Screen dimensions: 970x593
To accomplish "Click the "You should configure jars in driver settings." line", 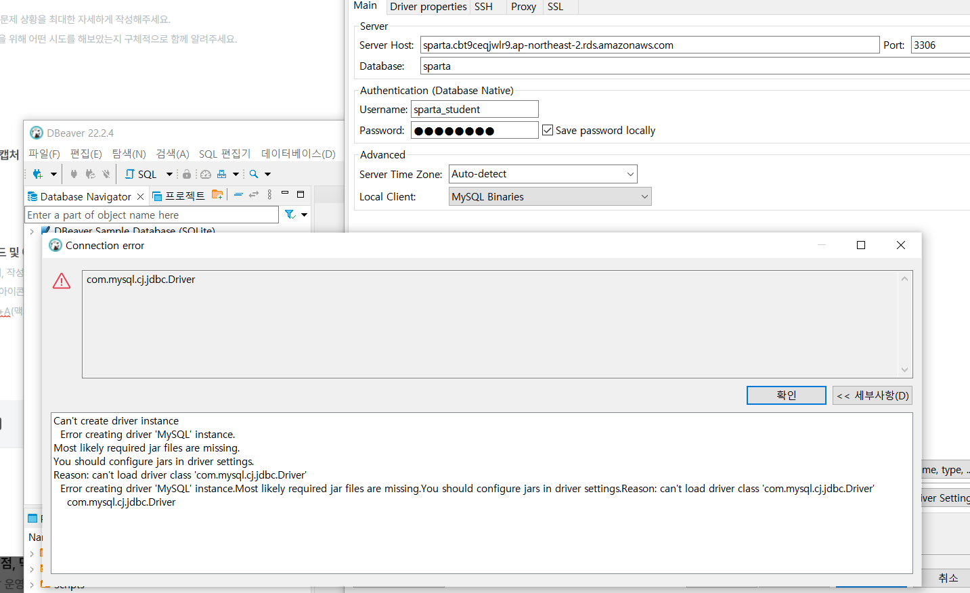I will pos(154,462).
